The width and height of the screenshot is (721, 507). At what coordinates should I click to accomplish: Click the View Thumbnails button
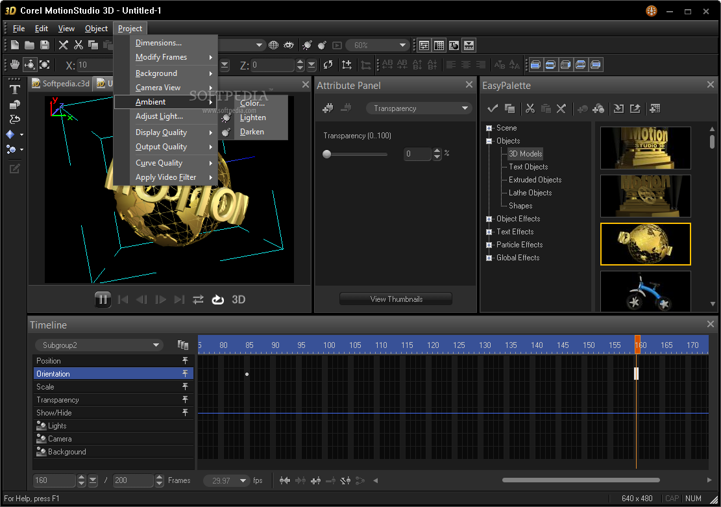coord(396,299)
